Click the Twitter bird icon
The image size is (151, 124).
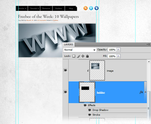click(91, 8)
